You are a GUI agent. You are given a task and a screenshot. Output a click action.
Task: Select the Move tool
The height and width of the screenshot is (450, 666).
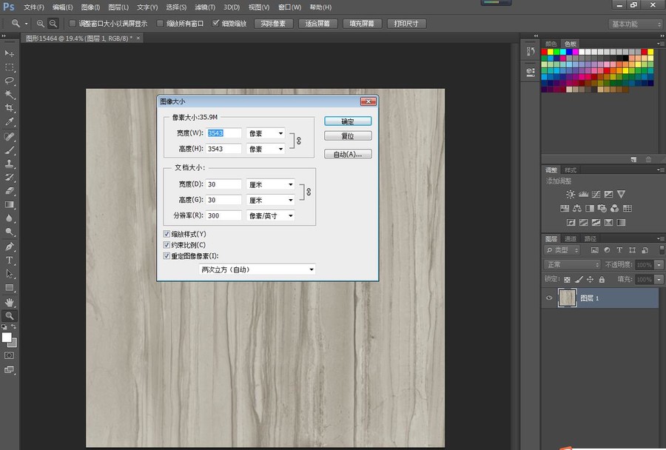(9, 53)
